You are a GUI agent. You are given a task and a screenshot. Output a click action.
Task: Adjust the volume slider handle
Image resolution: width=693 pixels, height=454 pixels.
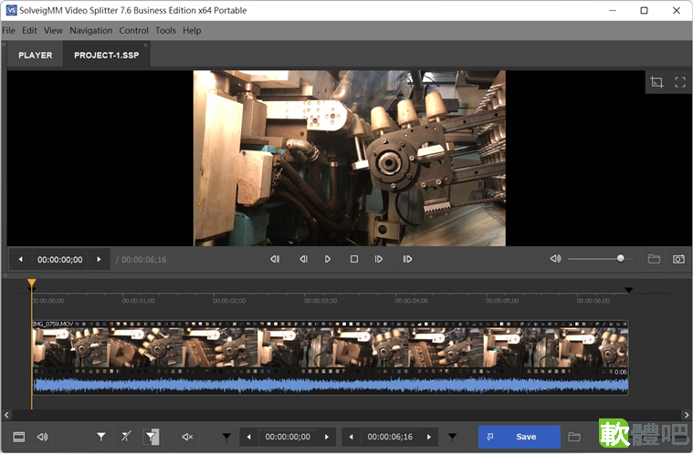pyautogui.click(x=621, y=259)
